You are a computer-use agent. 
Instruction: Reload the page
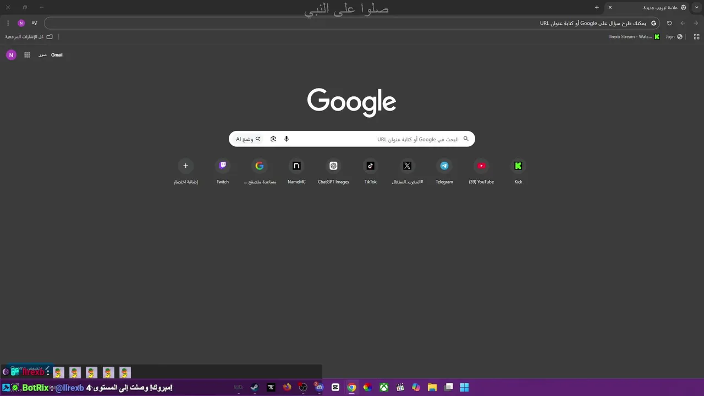[x=669, y=23]
